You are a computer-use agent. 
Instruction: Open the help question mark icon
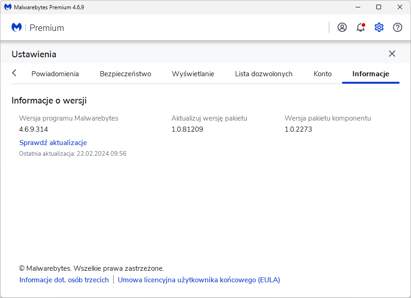coord(398,27)
